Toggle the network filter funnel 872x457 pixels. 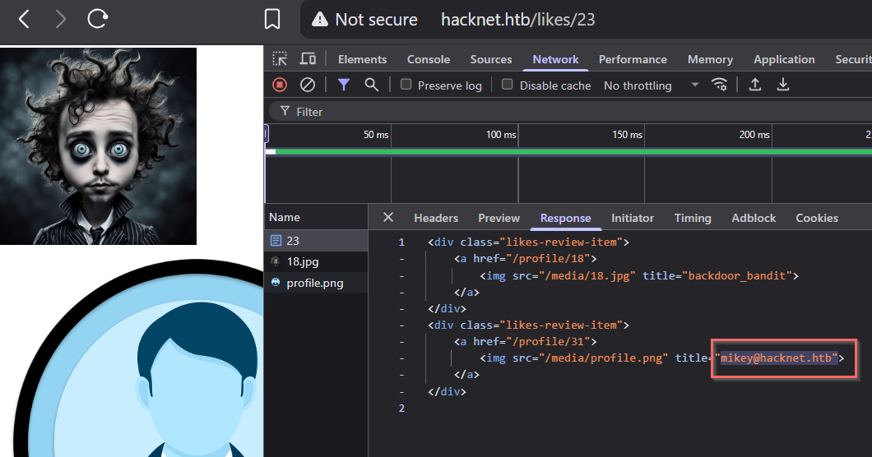pyautogui.click(x=344, y=85)
